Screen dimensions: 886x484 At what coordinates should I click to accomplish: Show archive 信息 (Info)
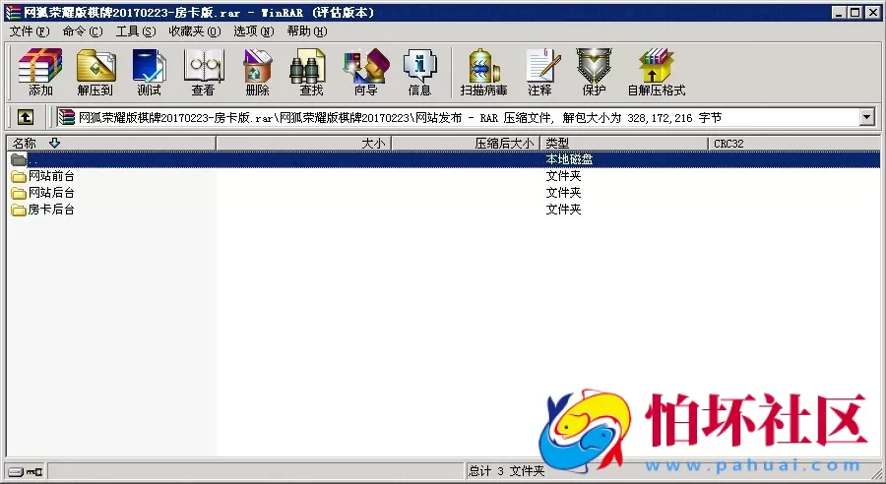(419, 72)
